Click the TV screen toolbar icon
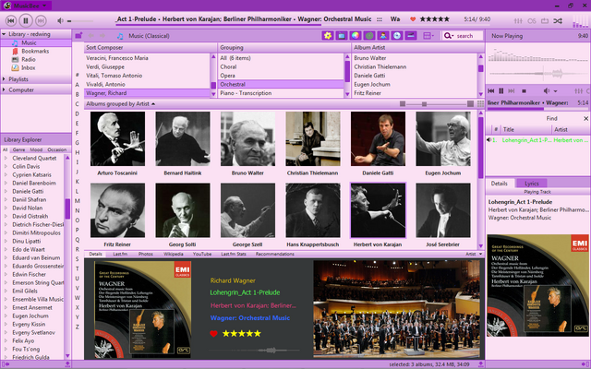 pos(342,36)
